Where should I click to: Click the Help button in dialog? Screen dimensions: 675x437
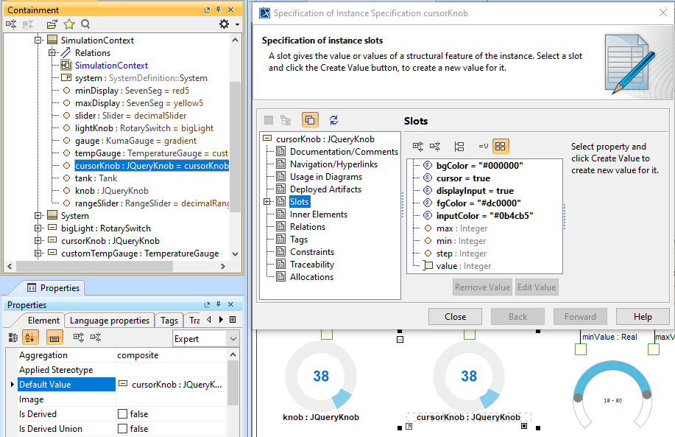(x=642, y=317)
